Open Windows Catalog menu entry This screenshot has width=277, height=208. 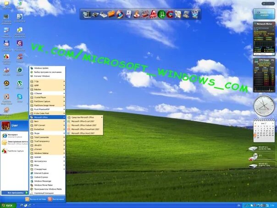(x=47, y=76)
